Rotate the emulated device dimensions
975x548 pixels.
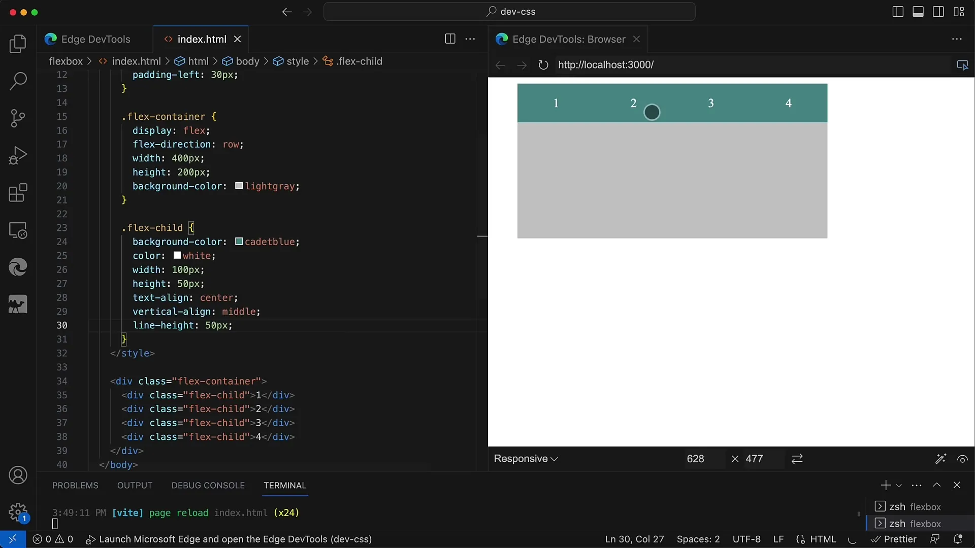[797, 459]
